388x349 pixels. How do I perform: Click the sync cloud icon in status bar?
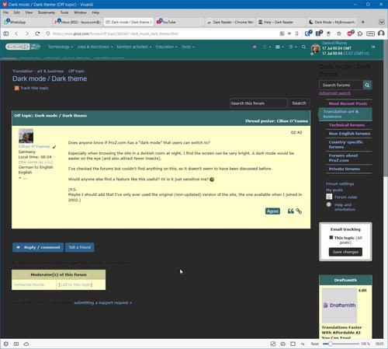(x=26, y=344)
